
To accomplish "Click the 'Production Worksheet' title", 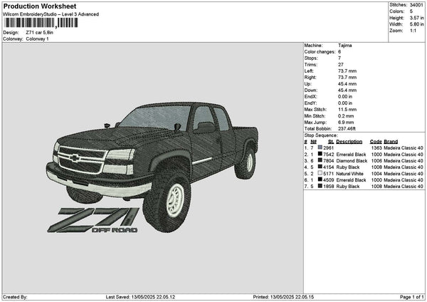I will (x=40, y=6).
